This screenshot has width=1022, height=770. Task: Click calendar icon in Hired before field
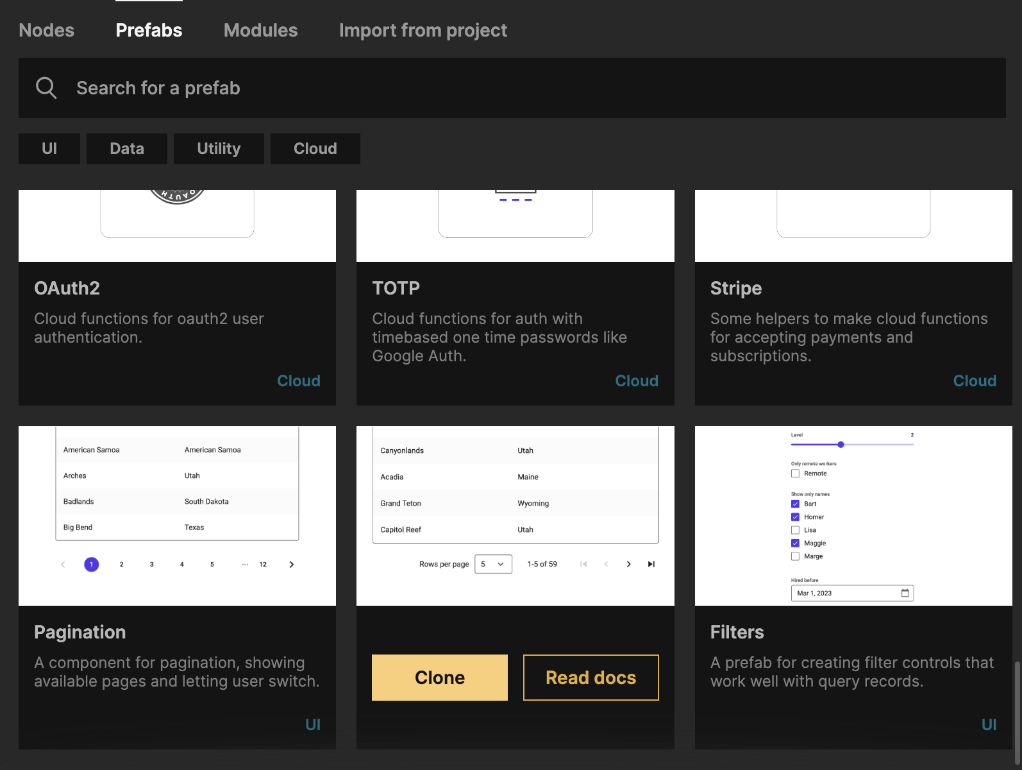[905, 593]
